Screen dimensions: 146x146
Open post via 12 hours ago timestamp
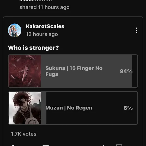[x=42, y=34]
